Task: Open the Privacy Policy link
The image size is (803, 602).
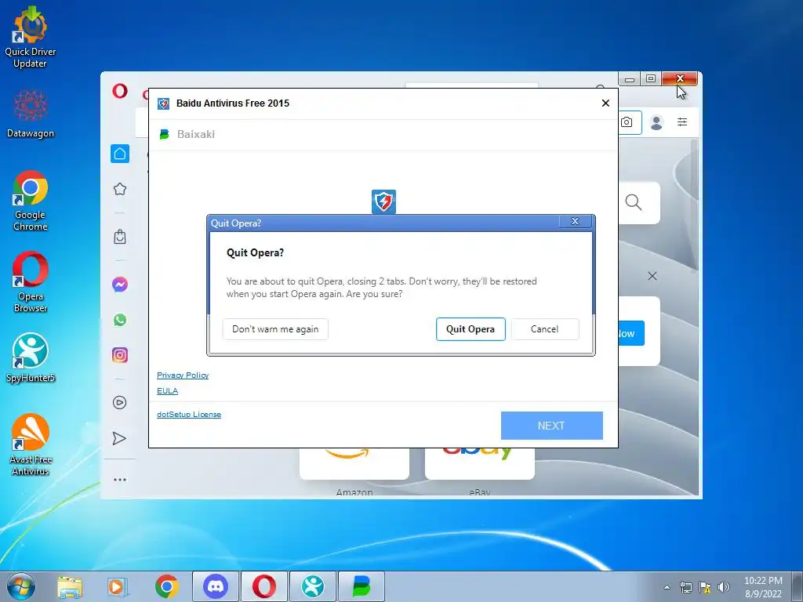Action: (183, 375)
